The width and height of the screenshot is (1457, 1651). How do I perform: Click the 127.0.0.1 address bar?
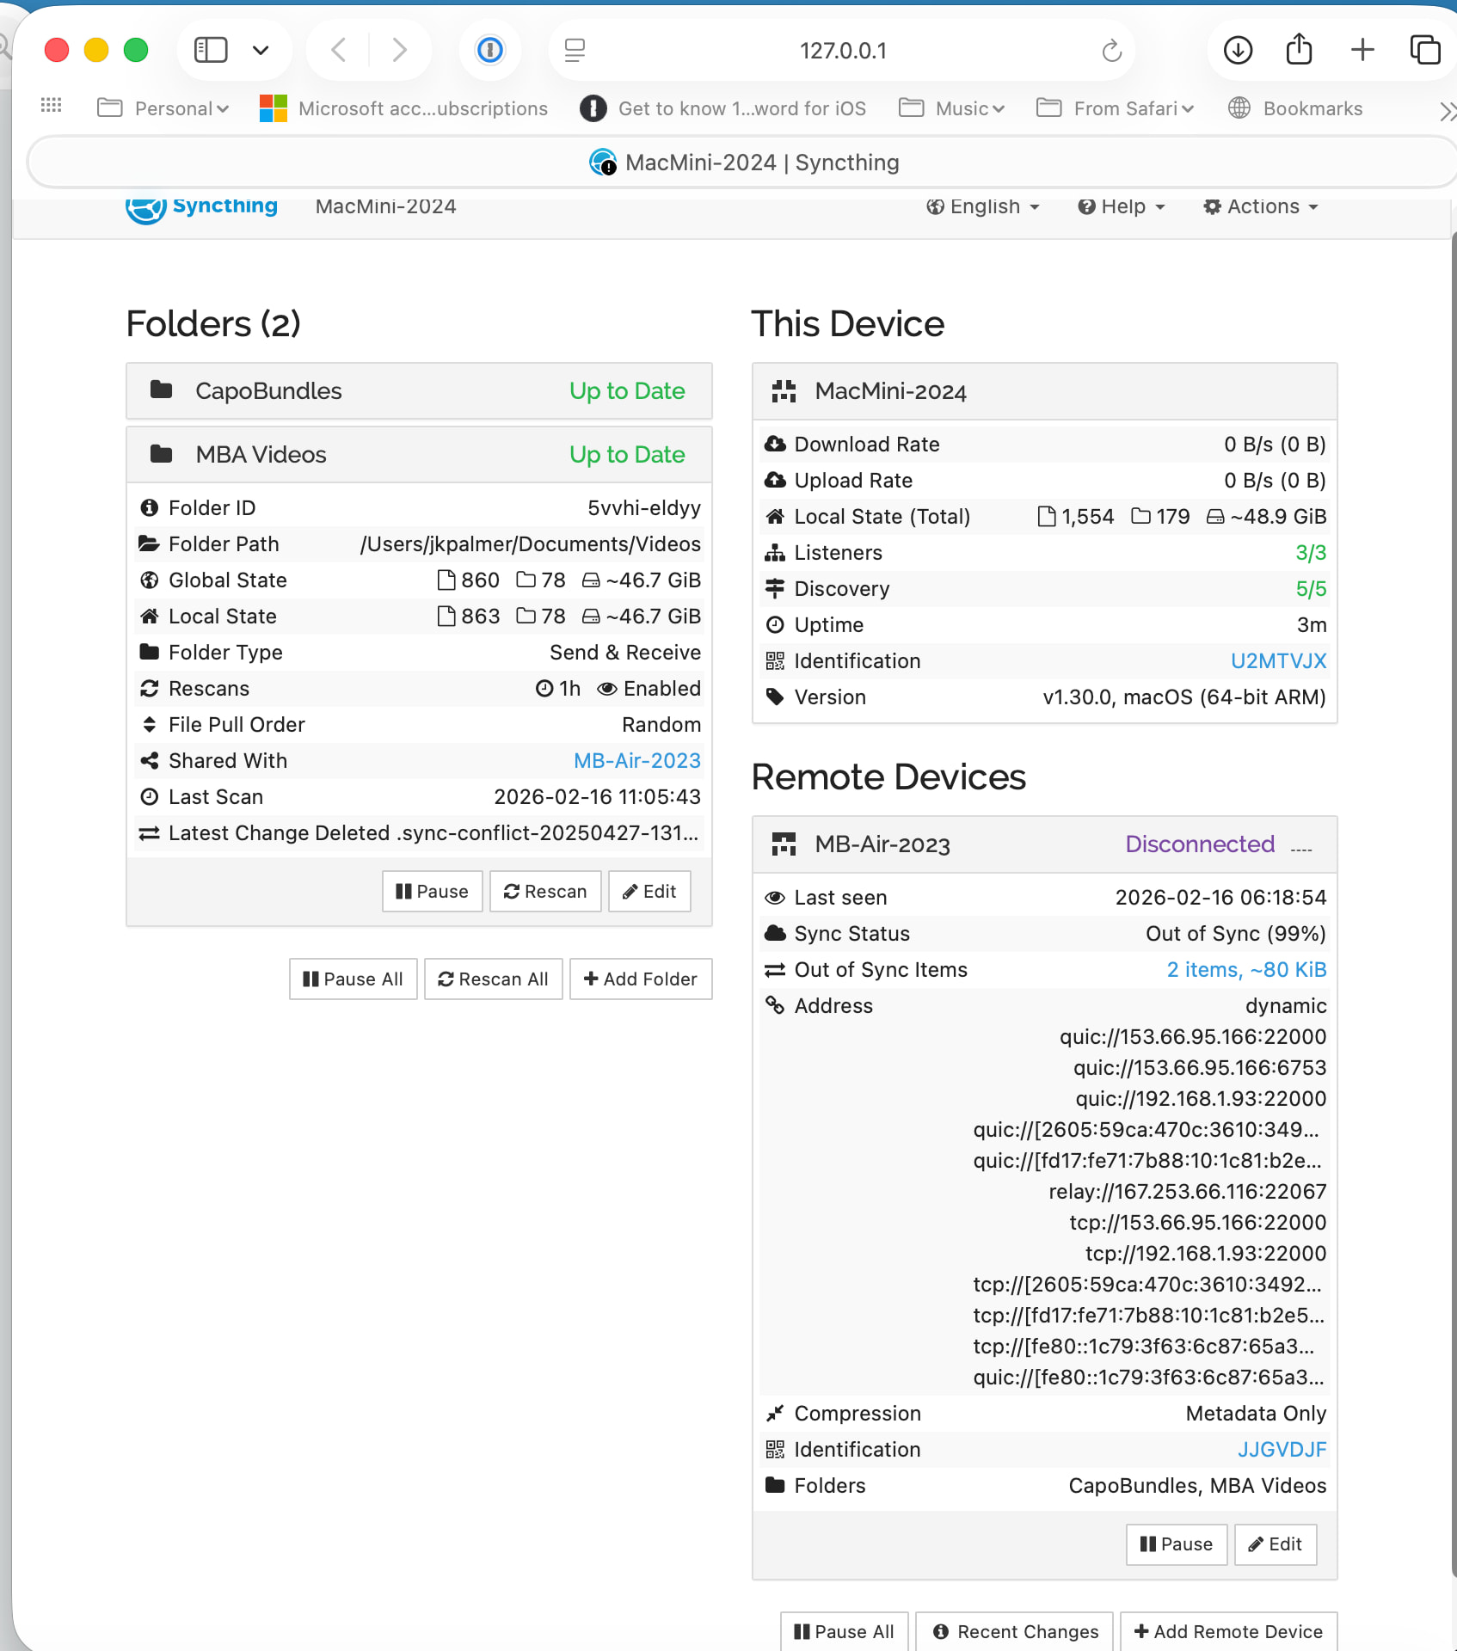pyautogui.click(x=842, y=51)
